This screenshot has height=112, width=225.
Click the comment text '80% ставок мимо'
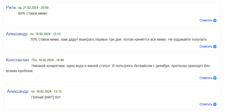(33, 13)
